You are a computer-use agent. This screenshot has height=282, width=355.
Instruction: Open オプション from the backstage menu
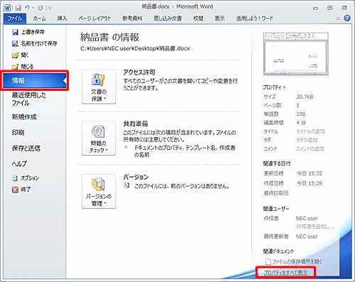(x=26, y=178)
